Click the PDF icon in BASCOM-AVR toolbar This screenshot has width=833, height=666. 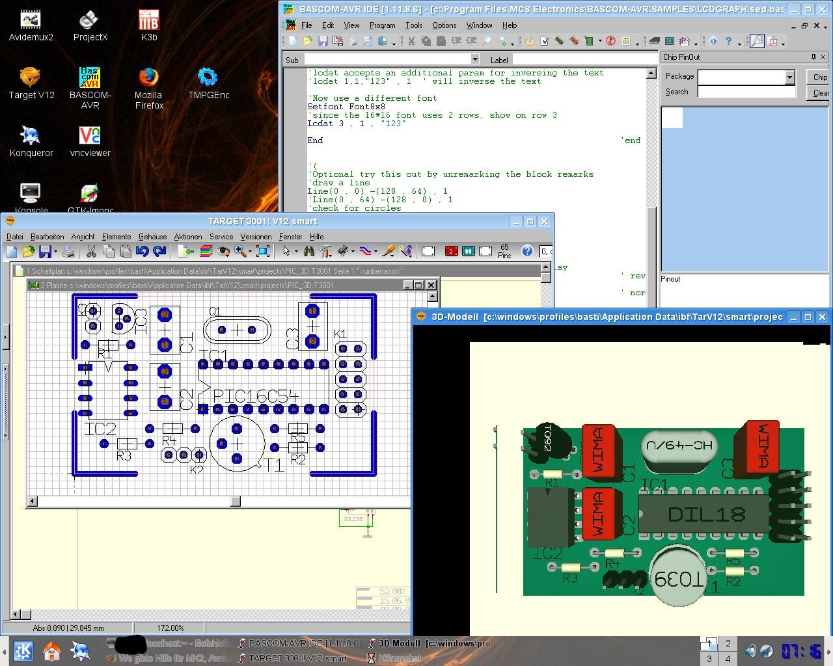click(x=772, y=41)
